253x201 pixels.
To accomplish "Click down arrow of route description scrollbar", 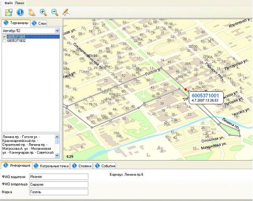I will [57, 155].
